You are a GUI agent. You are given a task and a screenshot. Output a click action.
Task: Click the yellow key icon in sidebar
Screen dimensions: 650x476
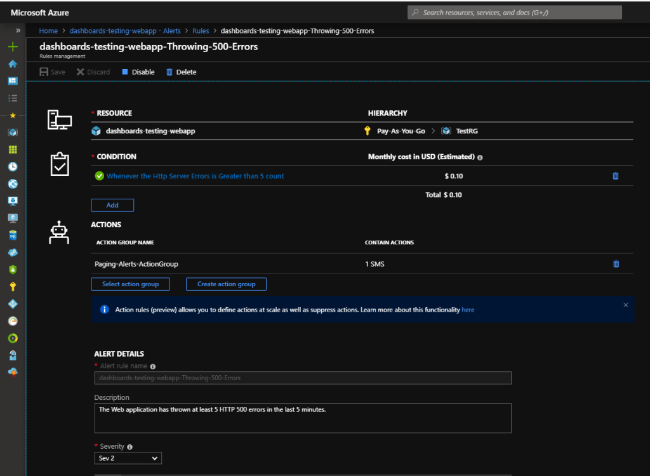pos(13,287)
